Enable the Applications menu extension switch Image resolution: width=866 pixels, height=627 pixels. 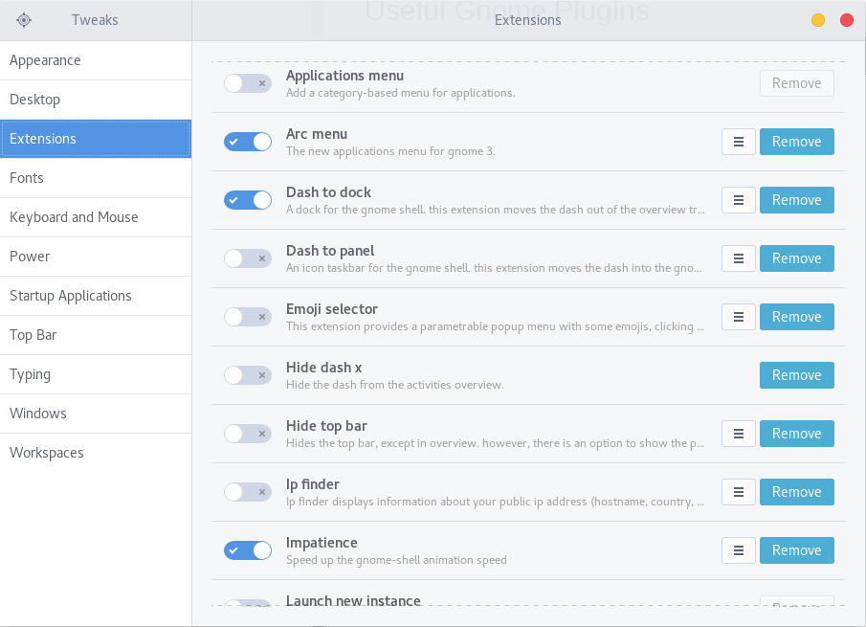point(248,83)
